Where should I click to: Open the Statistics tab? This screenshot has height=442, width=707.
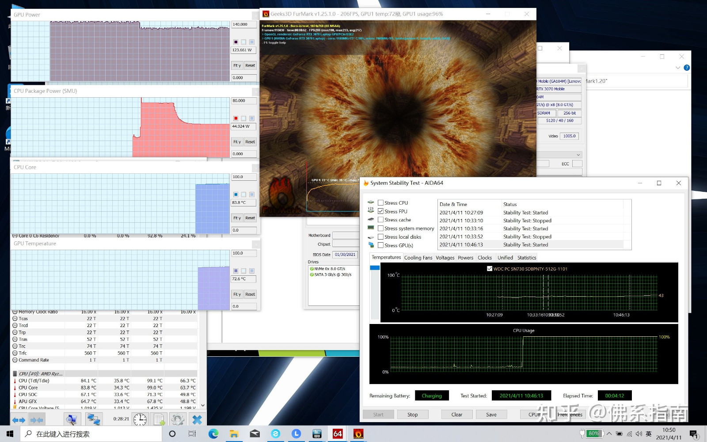(x=527, y=258)
